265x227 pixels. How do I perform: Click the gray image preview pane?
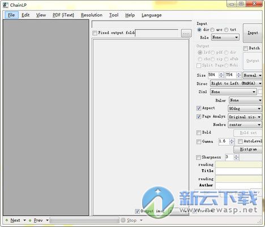pyautogui.click(x=46, y=117)
